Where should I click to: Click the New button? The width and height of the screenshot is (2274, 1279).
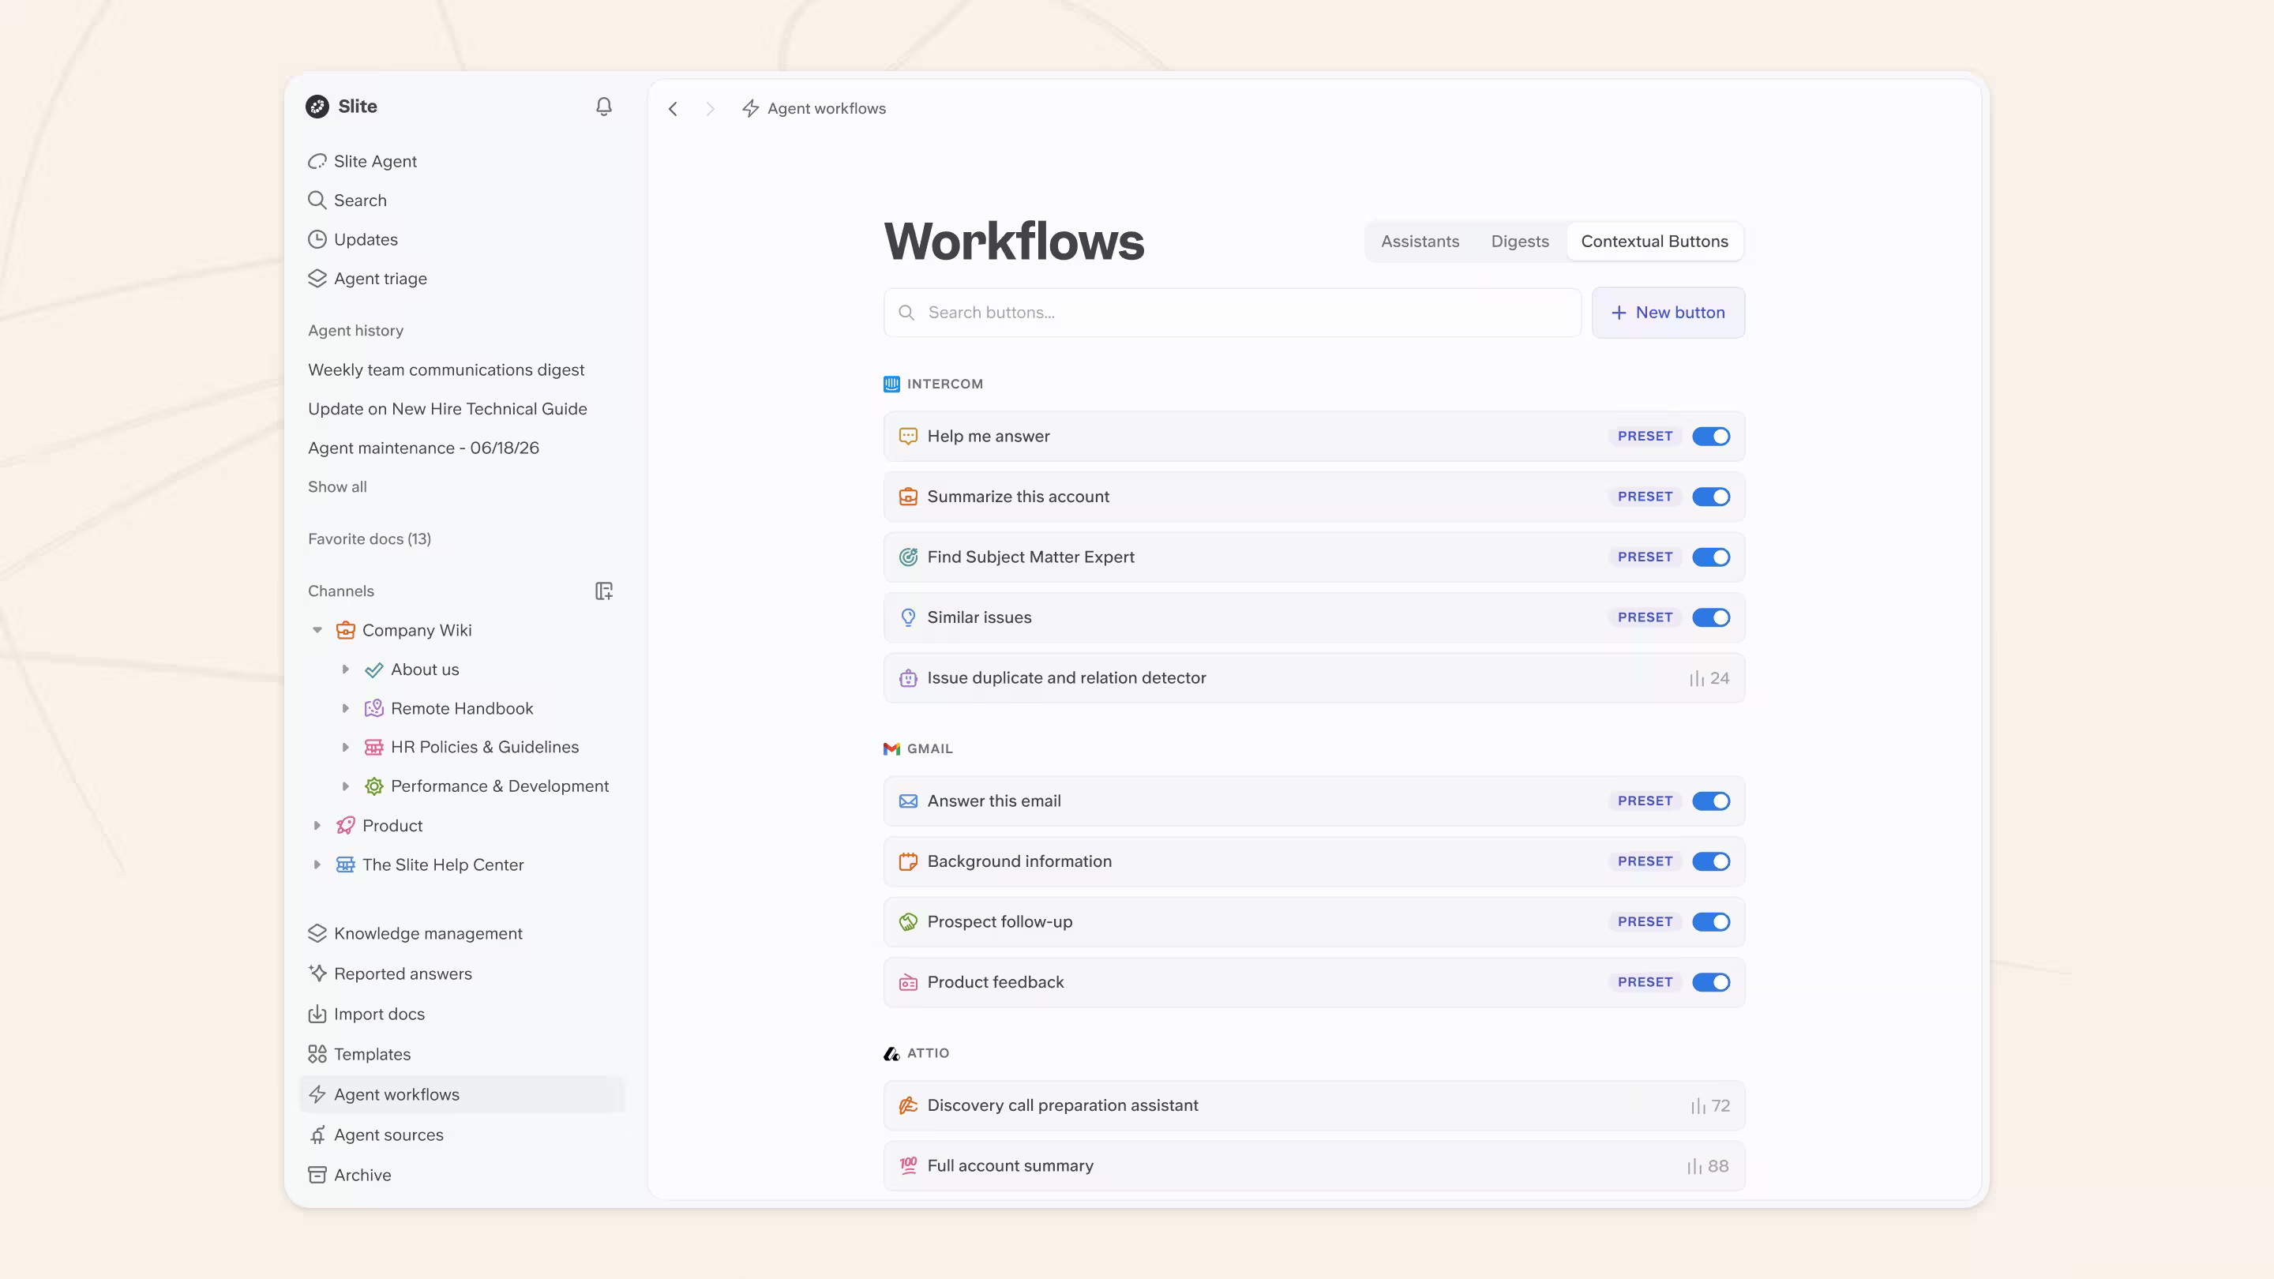(x=1668, y=313)
